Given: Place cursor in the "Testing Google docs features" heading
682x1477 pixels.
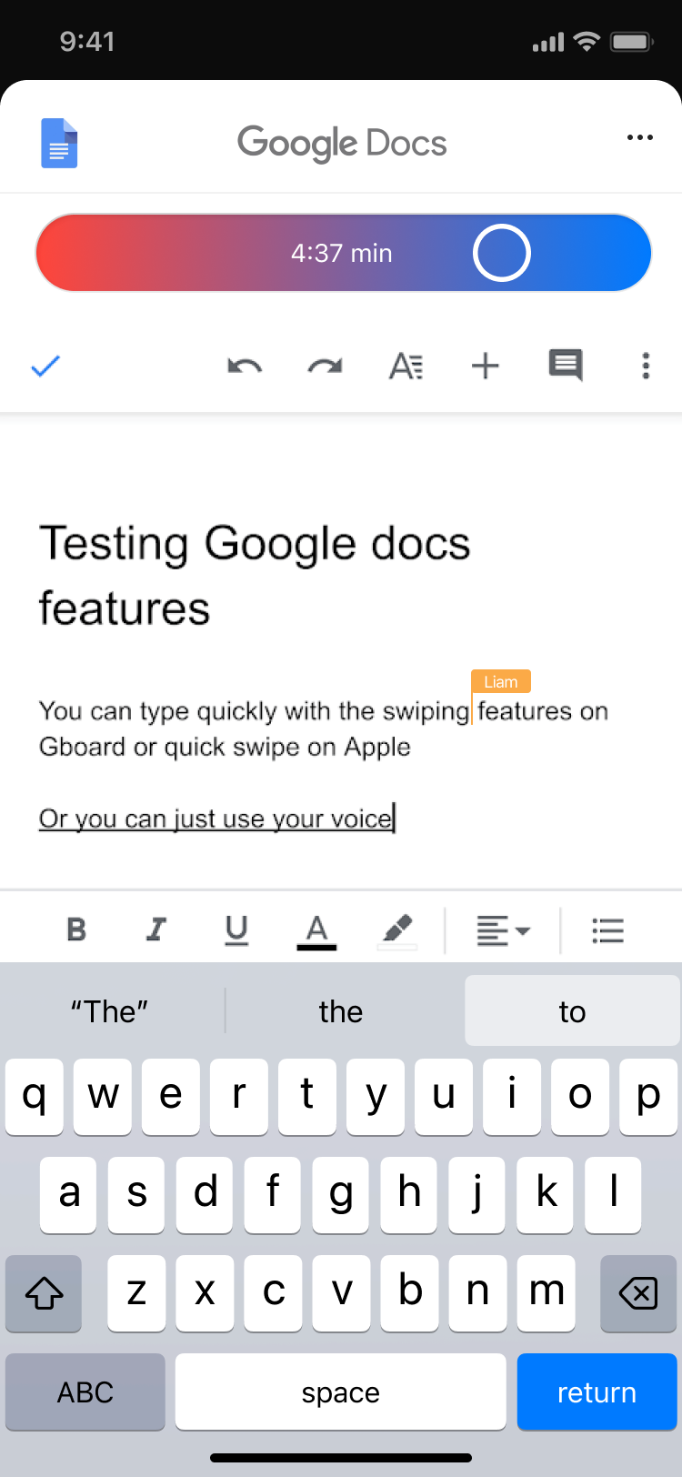Looking at the screenshot, I should click(x=255, y=575).
